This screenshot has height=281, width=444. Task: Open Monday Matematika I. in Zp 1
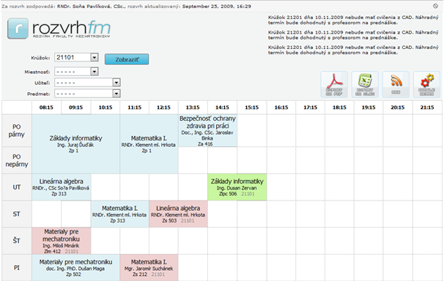pos(149,144)
